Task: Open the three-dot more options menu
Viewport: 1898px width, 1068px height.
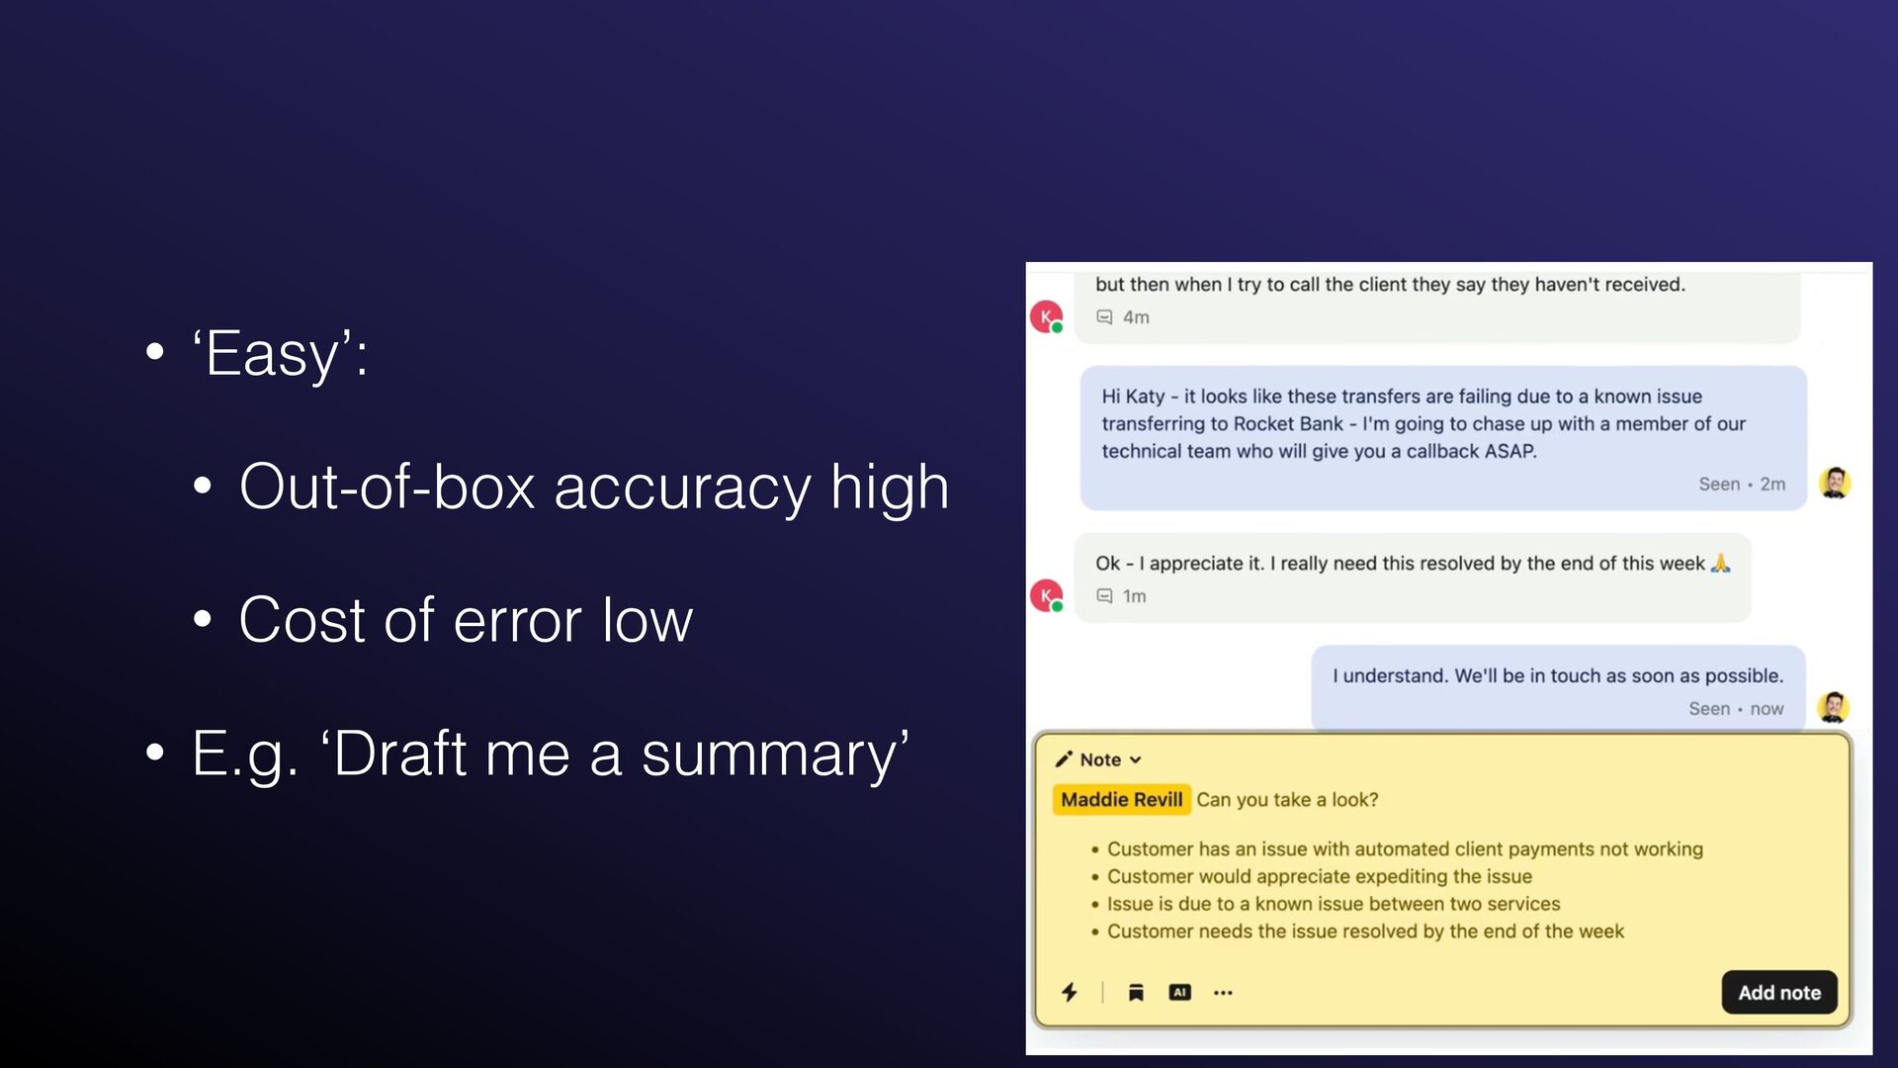Action: click(x=1223, y=993)
